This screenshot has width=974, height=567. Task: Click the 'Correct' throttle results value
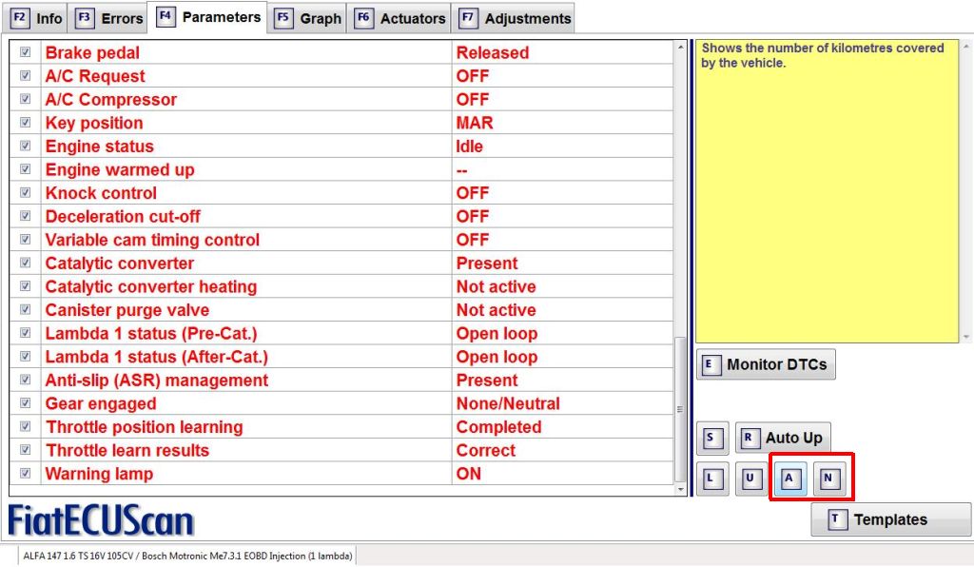pos(486,450)
